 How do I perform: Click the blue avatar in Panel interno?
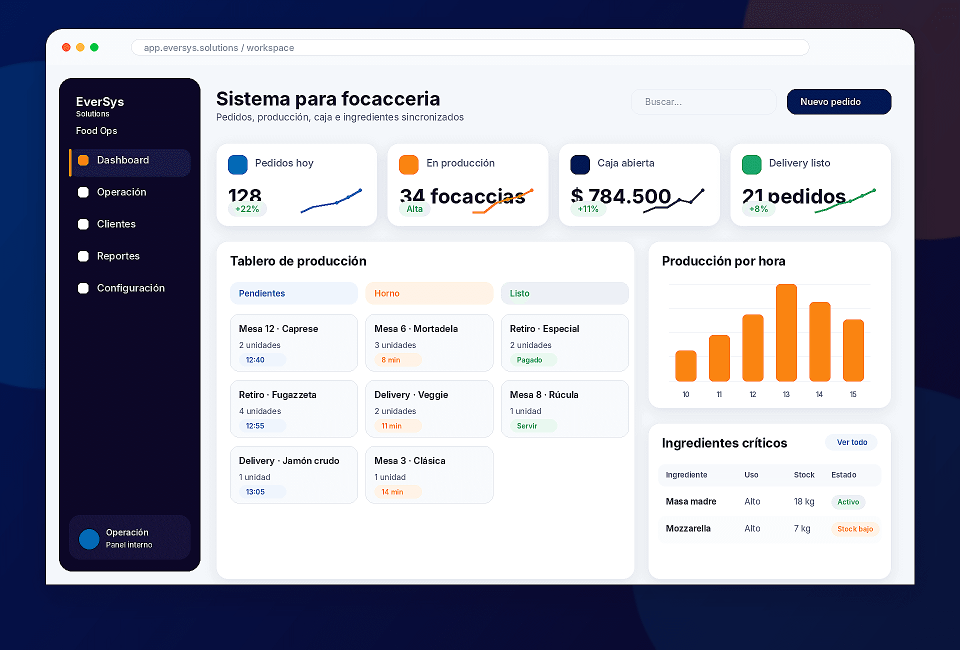(89, 539)
